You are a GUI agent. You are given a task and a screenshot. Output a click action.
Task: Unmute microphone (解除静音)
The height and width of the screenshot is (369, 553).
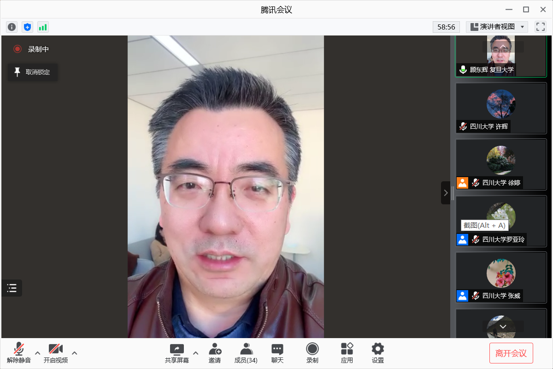coord(19,353)
